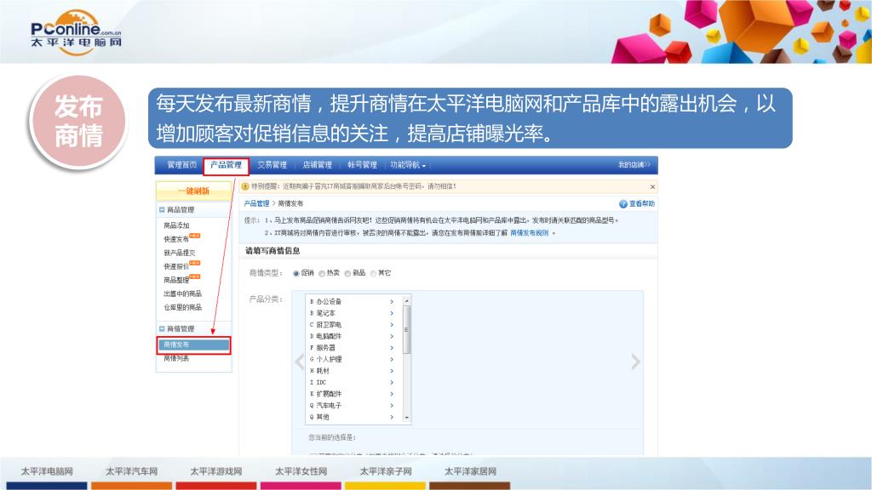Click the left arrow of the category panel
Screen dimensions: 872x490
point(299,362)
